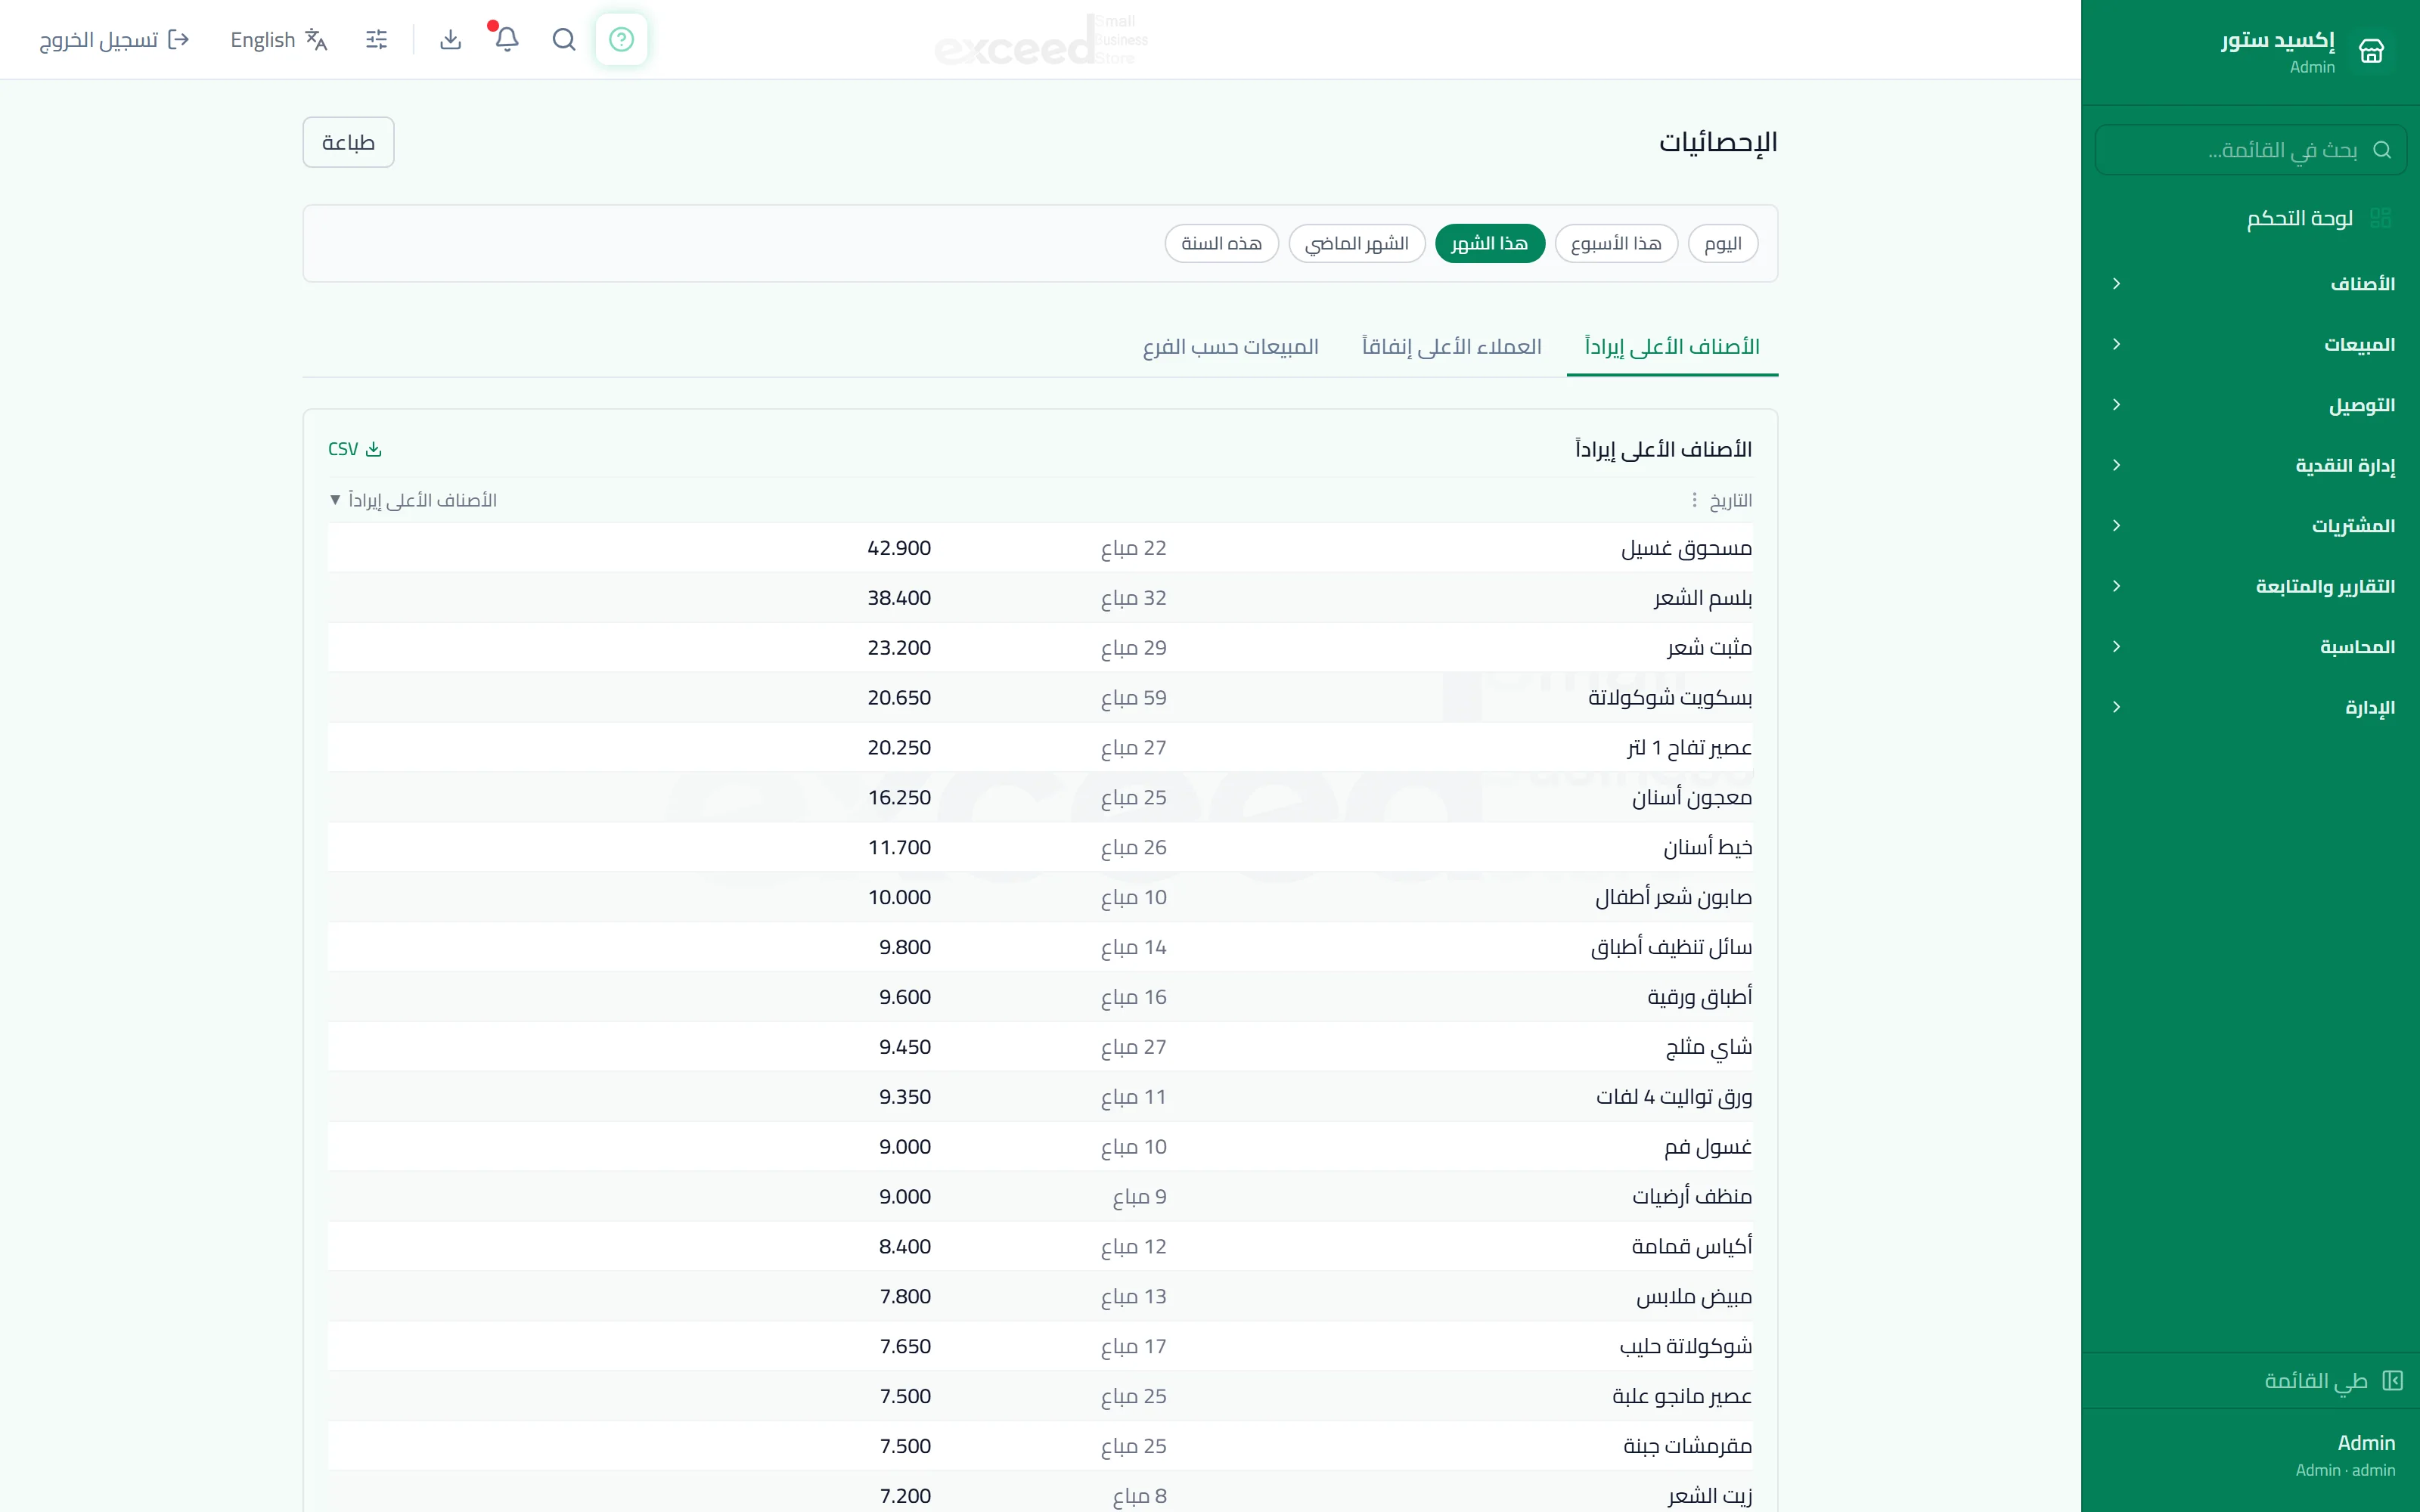Select the هذا الشهر period filter
This screenshot has width=2420, height=1512.
coord(1489,243)
